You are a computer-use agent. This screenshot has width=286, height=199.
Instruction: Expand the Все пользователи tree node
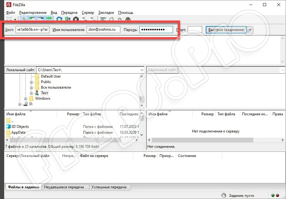click(31, 88)
